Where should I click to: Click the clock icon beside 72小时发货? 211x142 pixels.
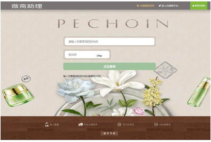click(x=119, y=125)
